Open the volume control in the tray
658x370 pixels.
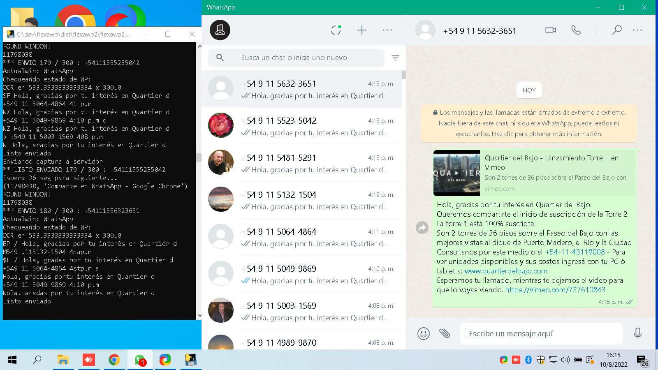565,360
